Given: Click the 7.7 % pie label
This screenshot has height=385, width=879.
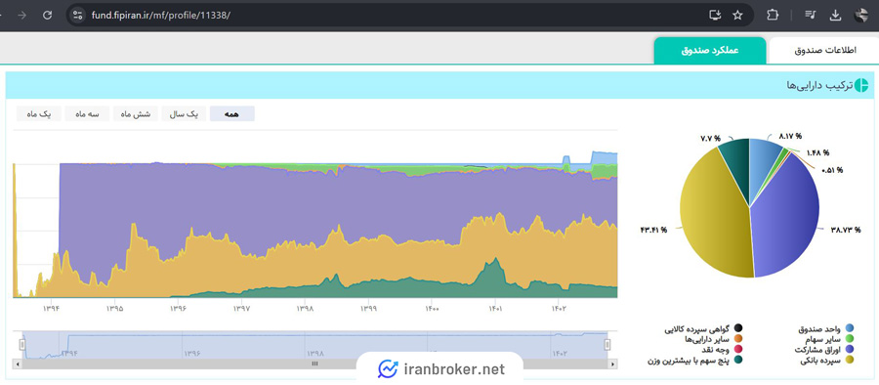Looking at the screenshot, I should 710,138.
